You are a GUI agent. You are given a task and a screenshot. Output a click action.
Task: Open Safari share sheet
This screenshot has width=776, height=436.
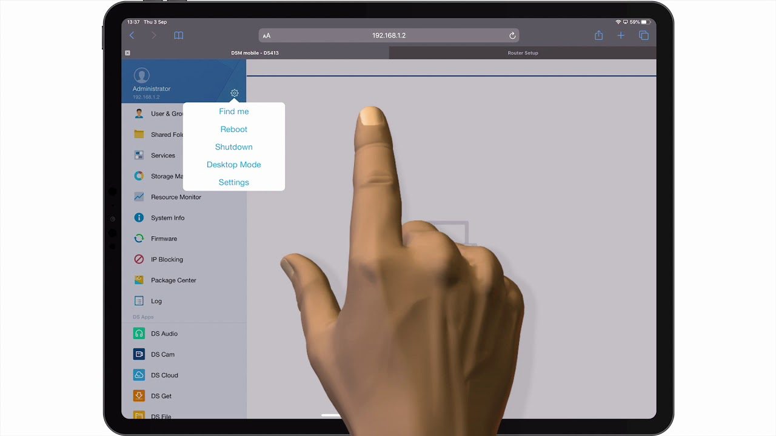598,36
